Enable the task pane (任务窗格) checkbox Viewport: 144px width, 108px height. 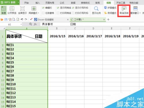coord(43,13)
